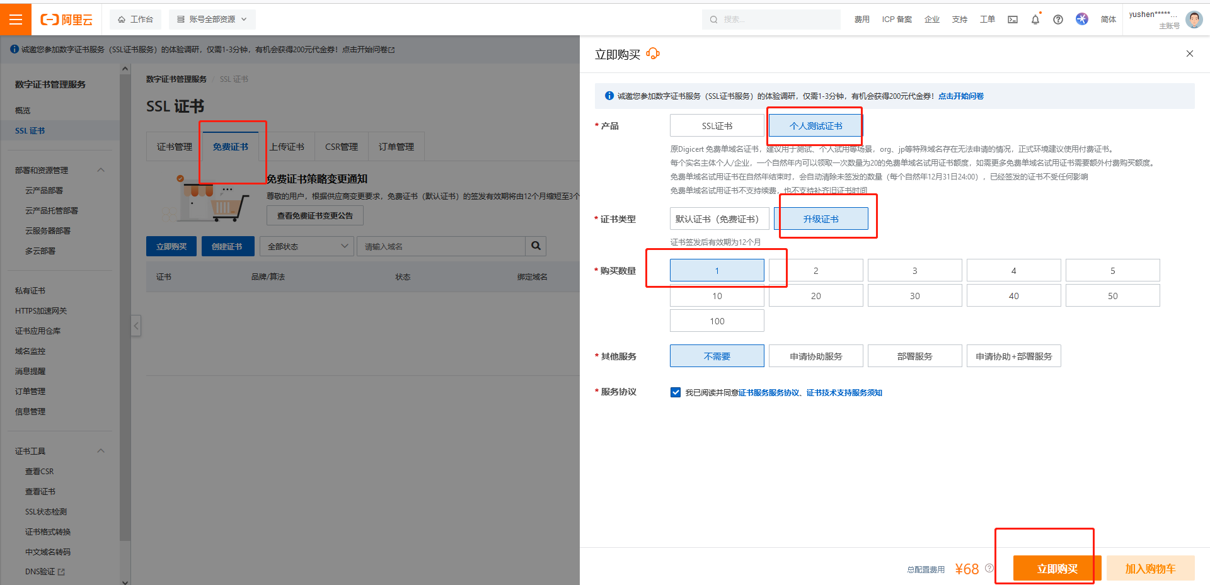Screen dimensions: 1210x585
Task: Select the SSL证书 product option
Action: click(717, 126)
